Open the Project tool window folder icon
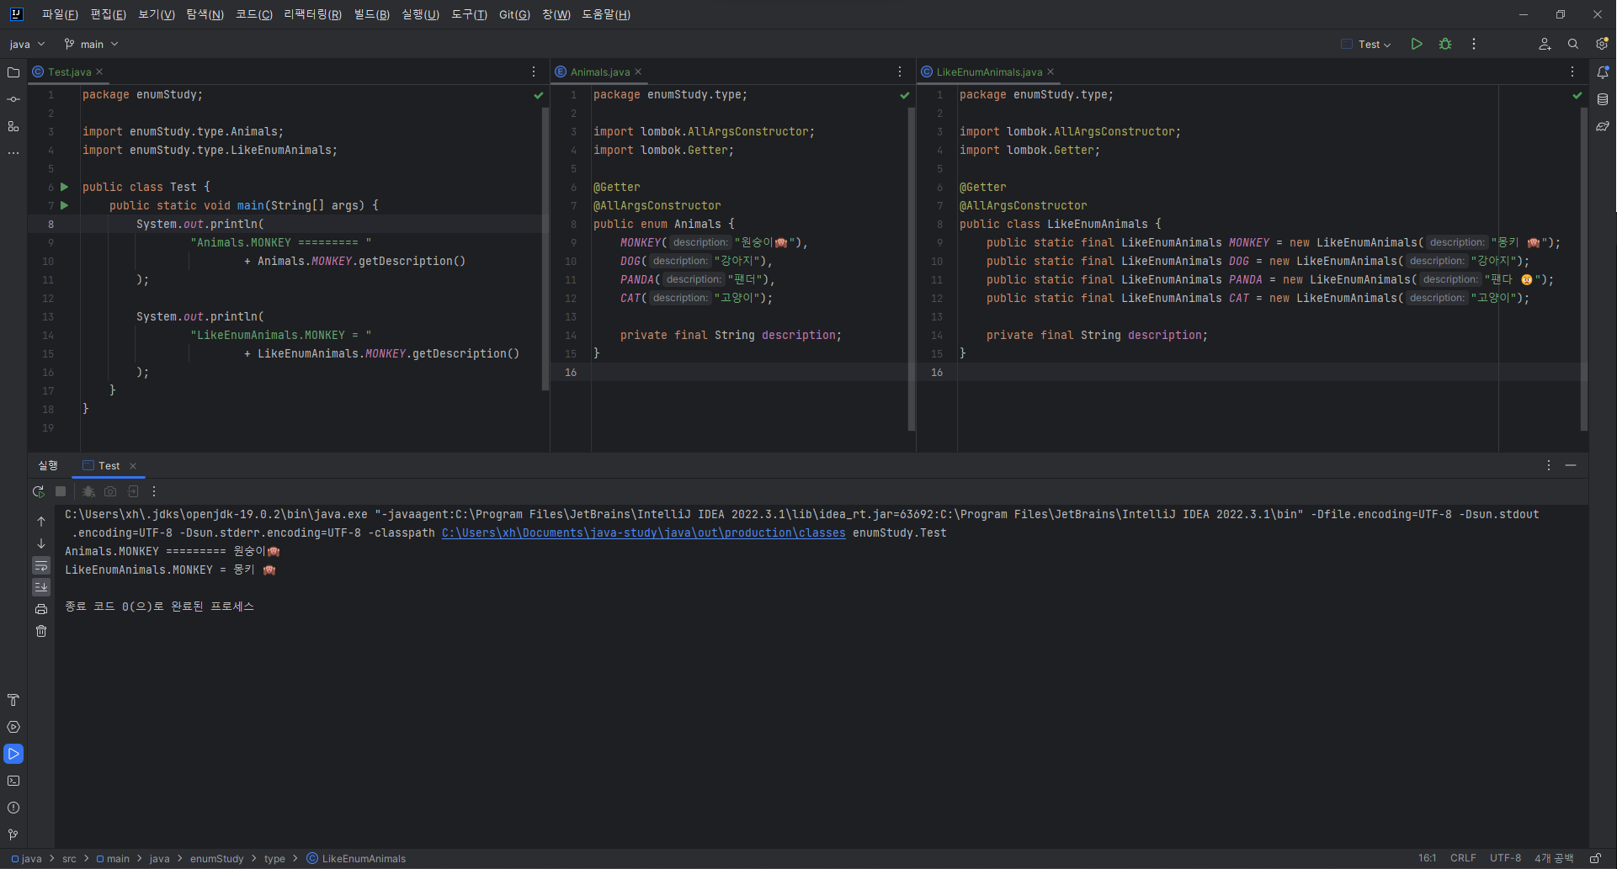The image size is (1617, 869). click(x=13, y=72)
